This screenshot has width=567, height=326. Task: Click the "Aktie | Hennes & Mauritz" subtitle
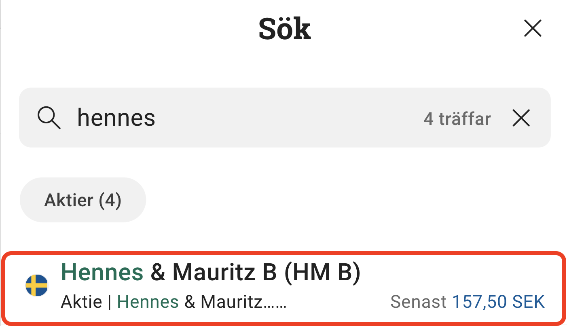click(174, 302)
